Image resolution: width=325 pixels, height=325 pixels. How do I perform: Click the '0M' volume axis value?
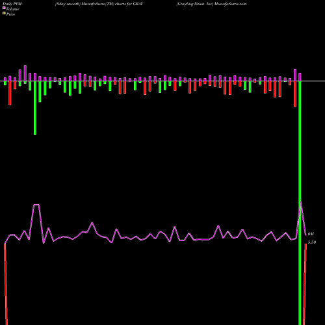311,234
